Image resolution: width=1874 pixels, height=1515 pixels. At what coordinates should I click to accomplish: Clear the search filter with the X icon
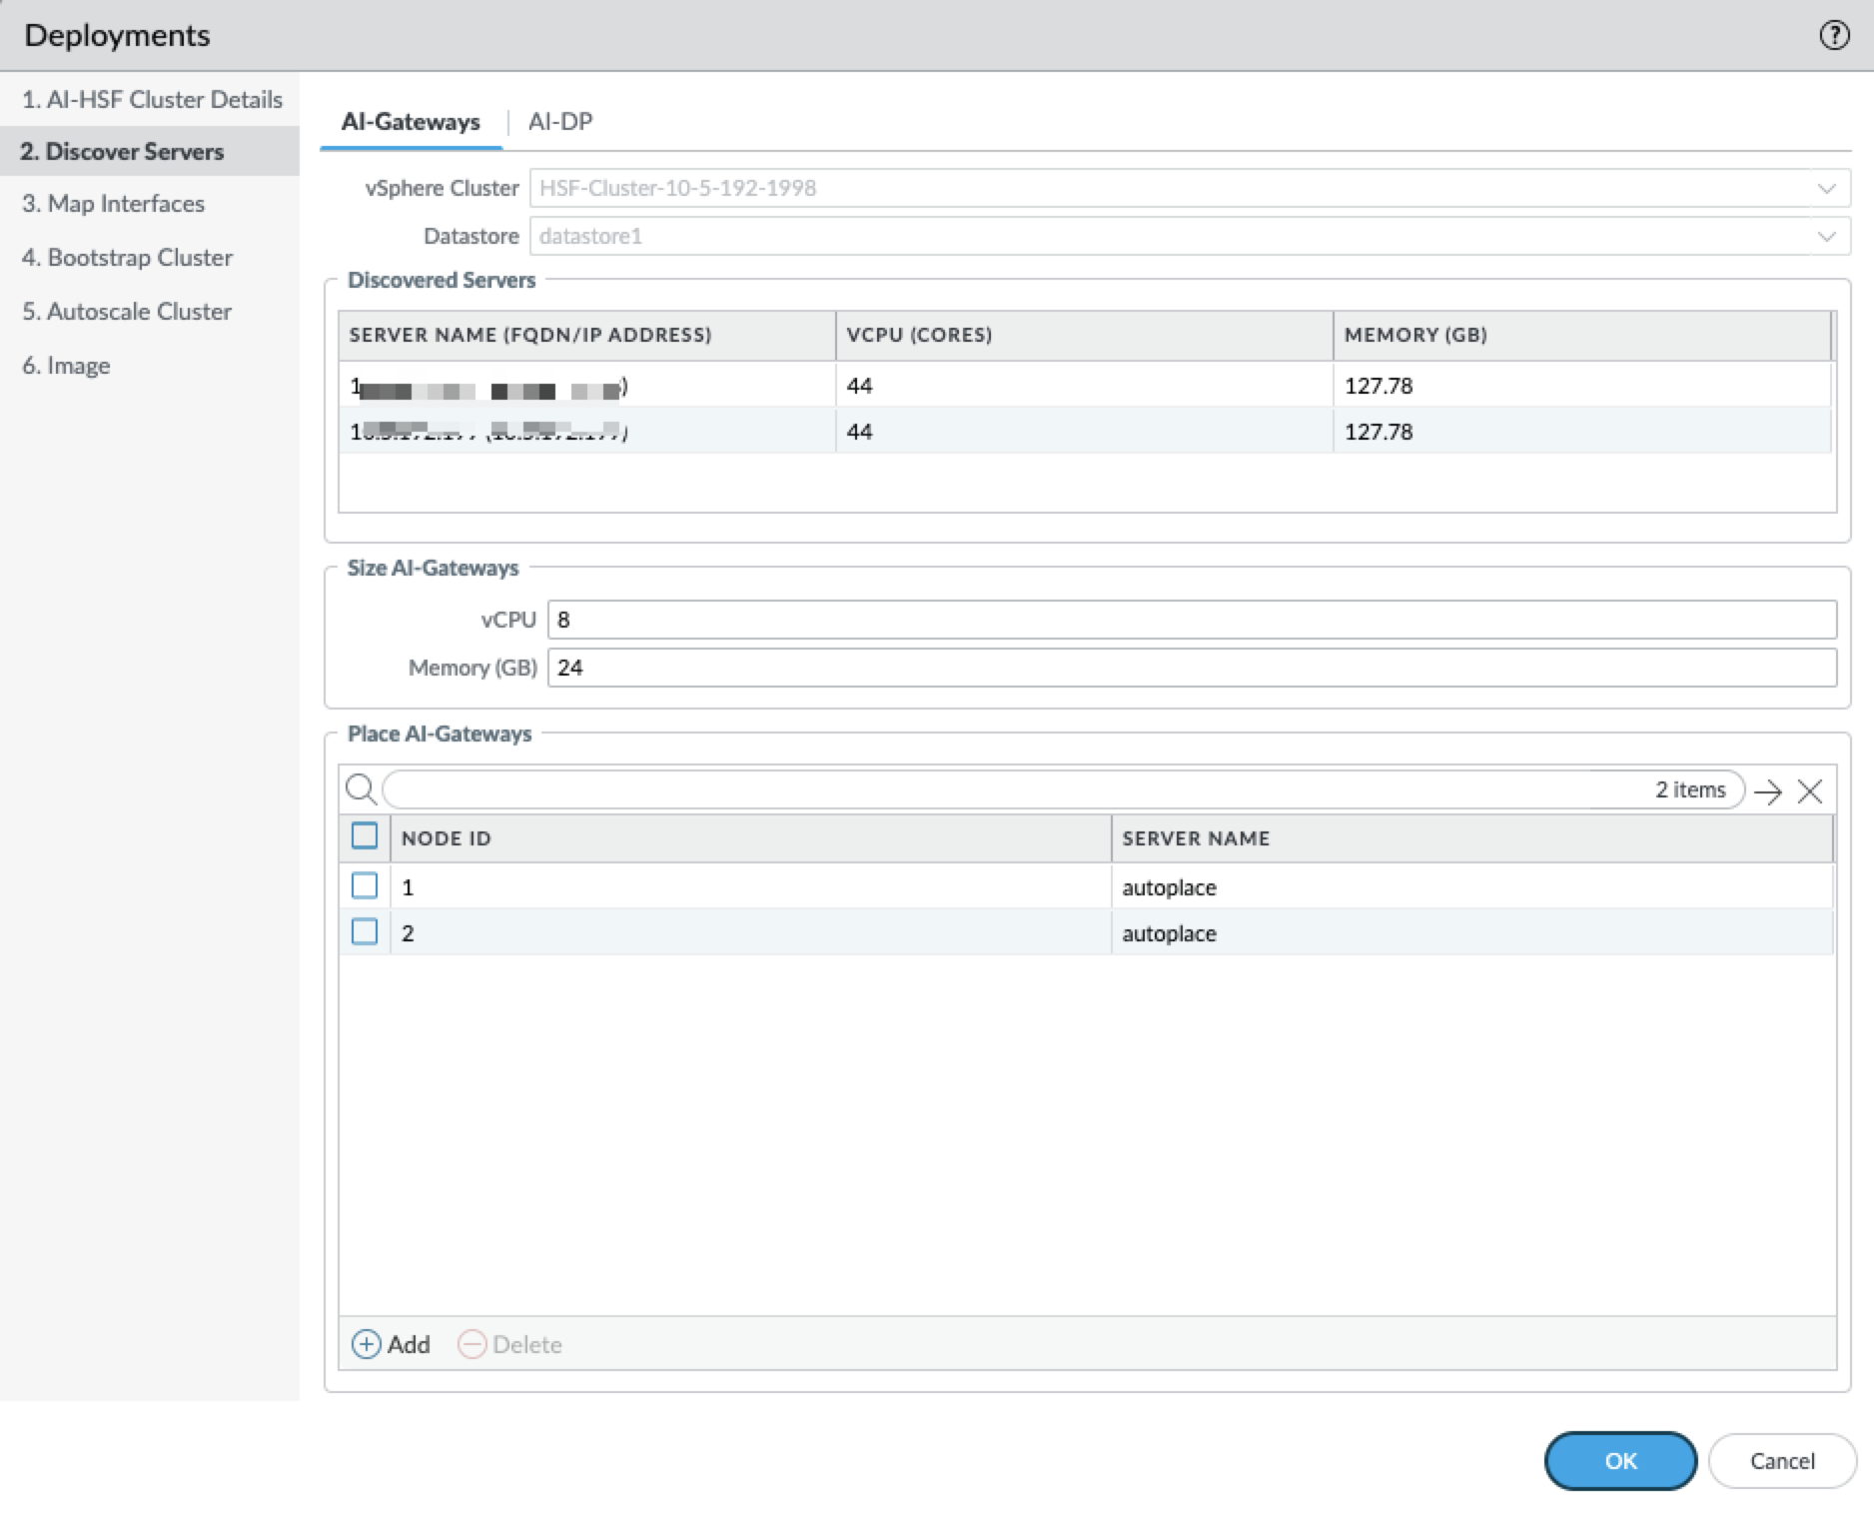(1809, 791)
